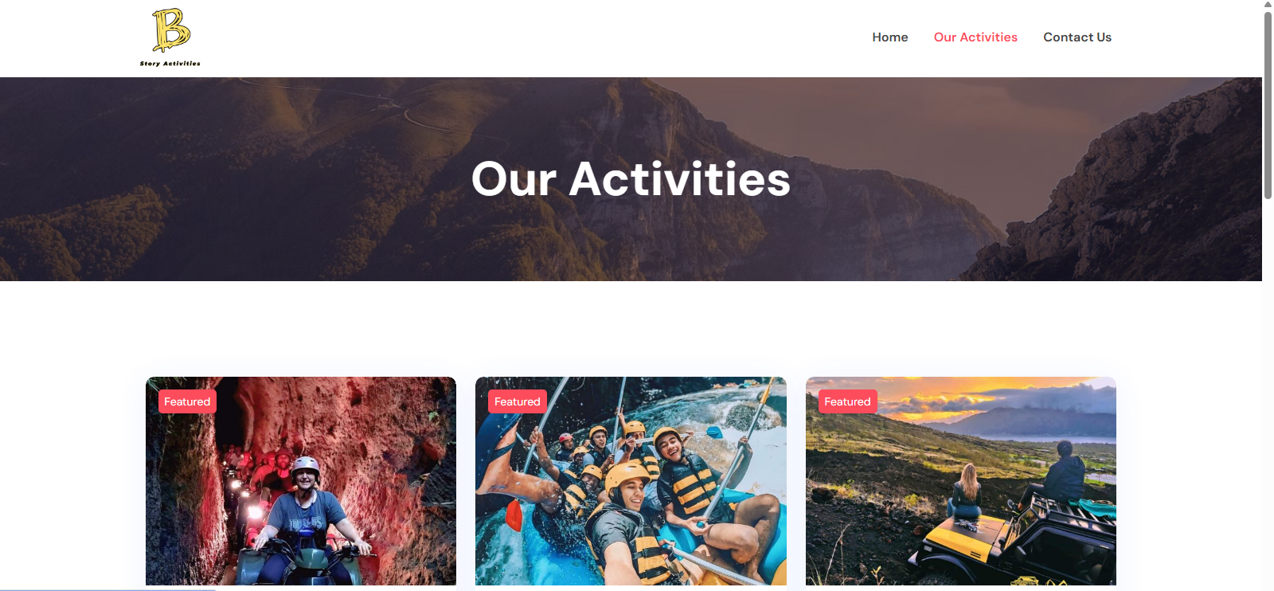Viewport: 1274px width, 591px height.
Task: Select Our Activities in the navigation
Action: point(975,37)
